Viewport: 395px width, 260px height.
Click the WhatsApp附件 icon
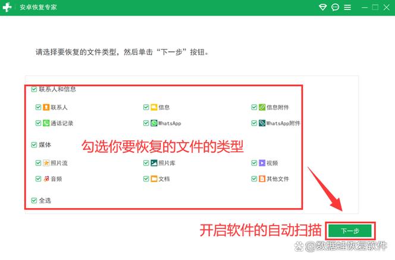[262, 123]
